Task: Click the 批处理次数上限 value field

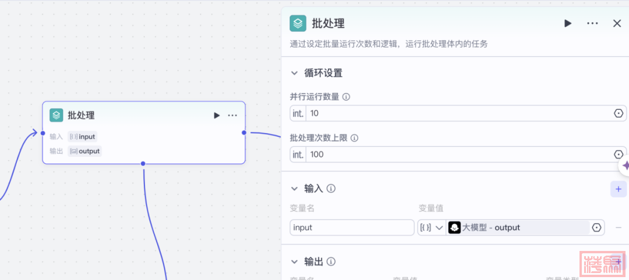Action: [x=454, y=155]
